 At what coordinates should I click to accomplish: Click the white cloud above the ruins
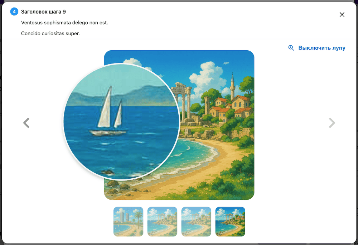pyautogui.click(x=207, y=75)
